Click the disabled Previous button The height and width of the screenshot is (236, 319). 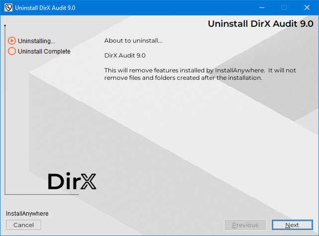(245, 225)
